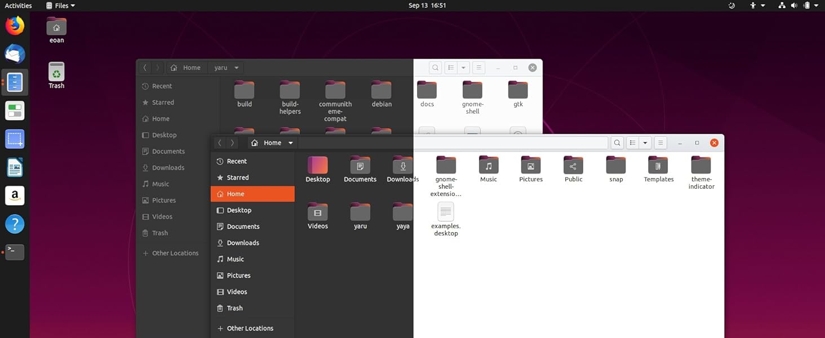Select the Trash icon on the desktop
The image size is (825, 338).
click(56, 75)
